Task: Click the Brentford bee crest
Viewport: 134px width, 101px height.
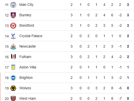Action: click(x=13, y=26)
